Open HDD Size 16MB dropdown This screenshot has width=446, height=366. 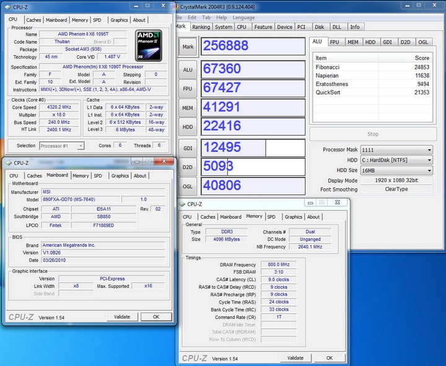[396, 170]
